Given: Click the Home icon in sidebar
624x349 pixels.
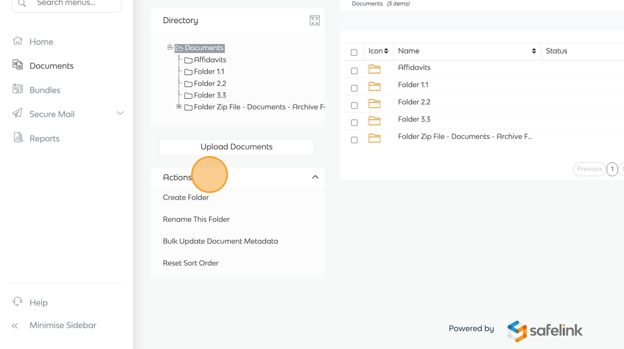Looking at the screenshot, I should point(18,41).
